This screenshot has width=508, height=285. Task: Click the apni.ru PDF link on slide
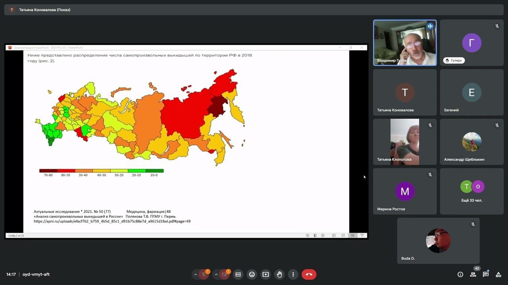(112, 221)
